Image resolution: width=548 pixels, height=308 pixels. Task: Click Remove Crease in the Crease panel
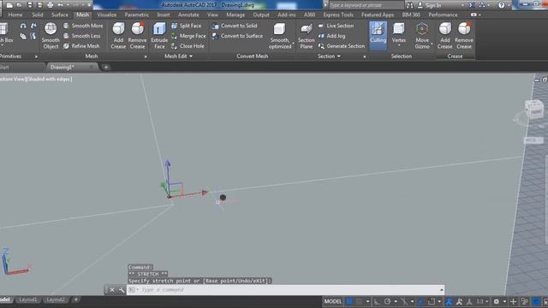[464, 35]
